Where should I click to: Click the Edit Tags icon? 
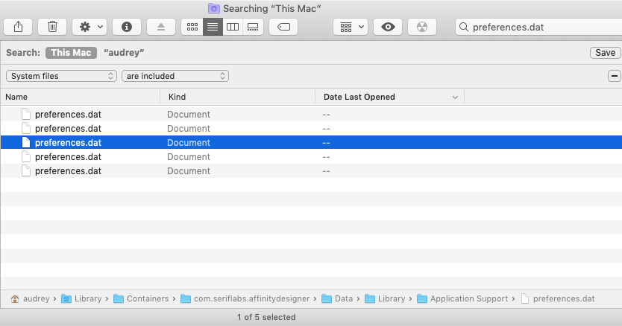pyautogui.click(x=283, y=27)
